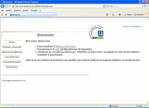
Task: Minimize the Internet Explorer window
Action: pyautogui.click(x=140, y=2)
